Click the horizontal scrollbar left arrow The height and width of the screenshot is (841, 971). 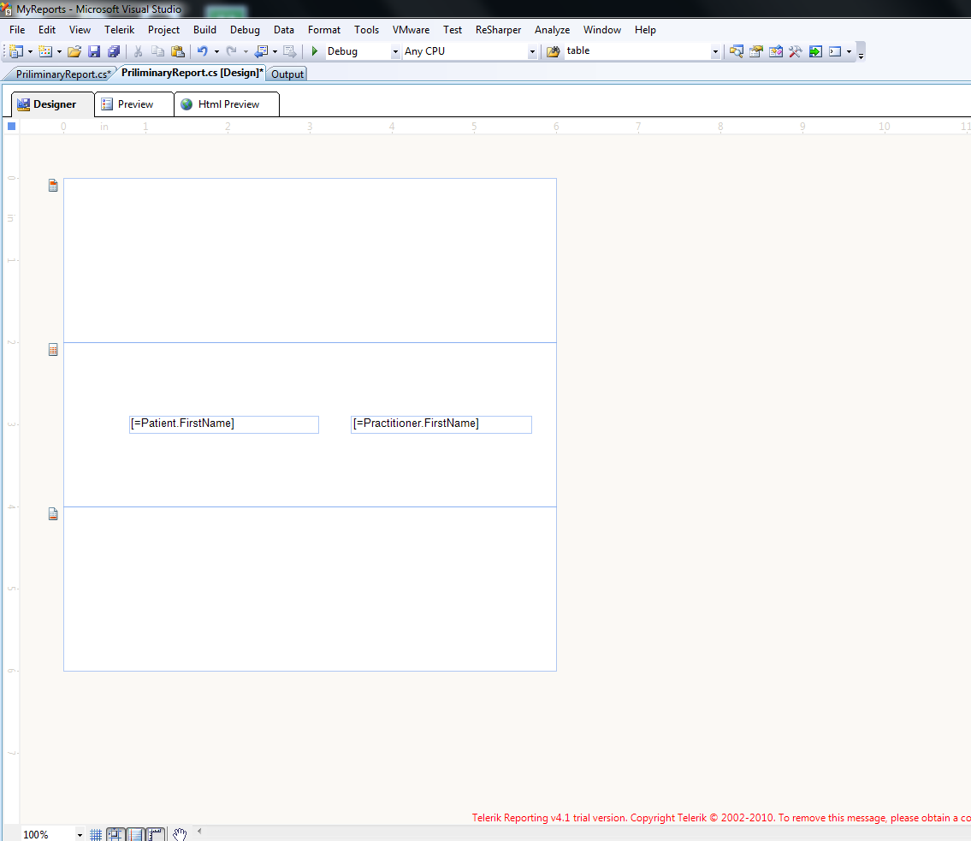point(199,831)
